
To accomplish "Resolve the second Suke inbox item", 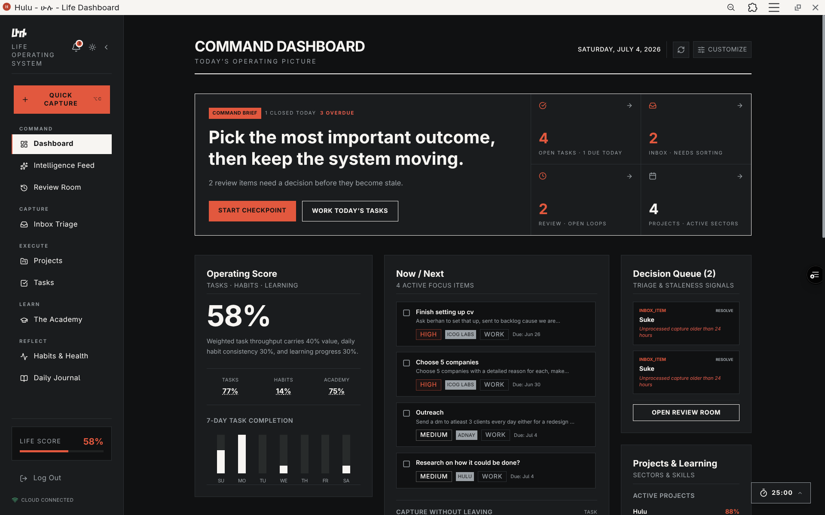I will point(724,360).
